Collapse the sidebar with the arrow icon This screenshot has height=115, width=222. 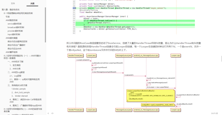click(48, 113)
